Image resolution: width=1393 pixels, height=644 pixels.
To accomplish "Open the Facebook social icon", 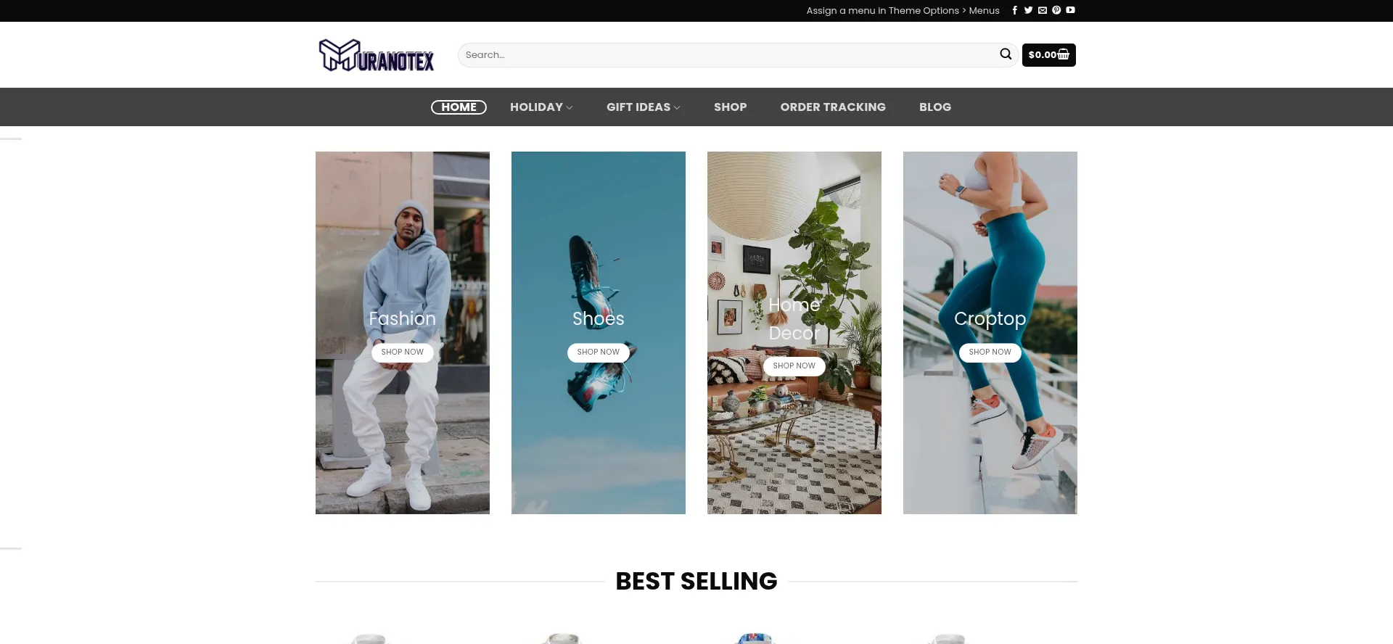I will tap(1015, 10).
